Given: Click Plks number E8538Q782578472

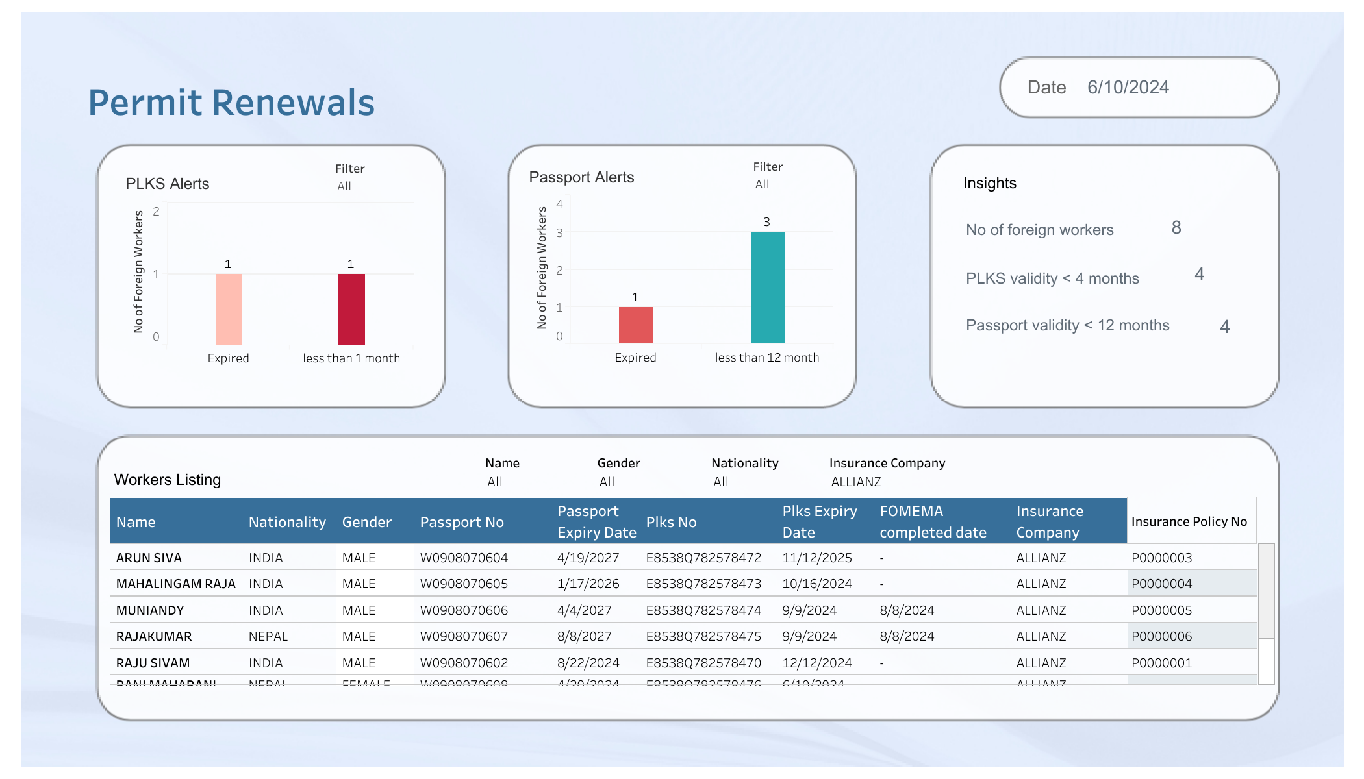Looking at the screenshot, I should click(x=703, y=558).
